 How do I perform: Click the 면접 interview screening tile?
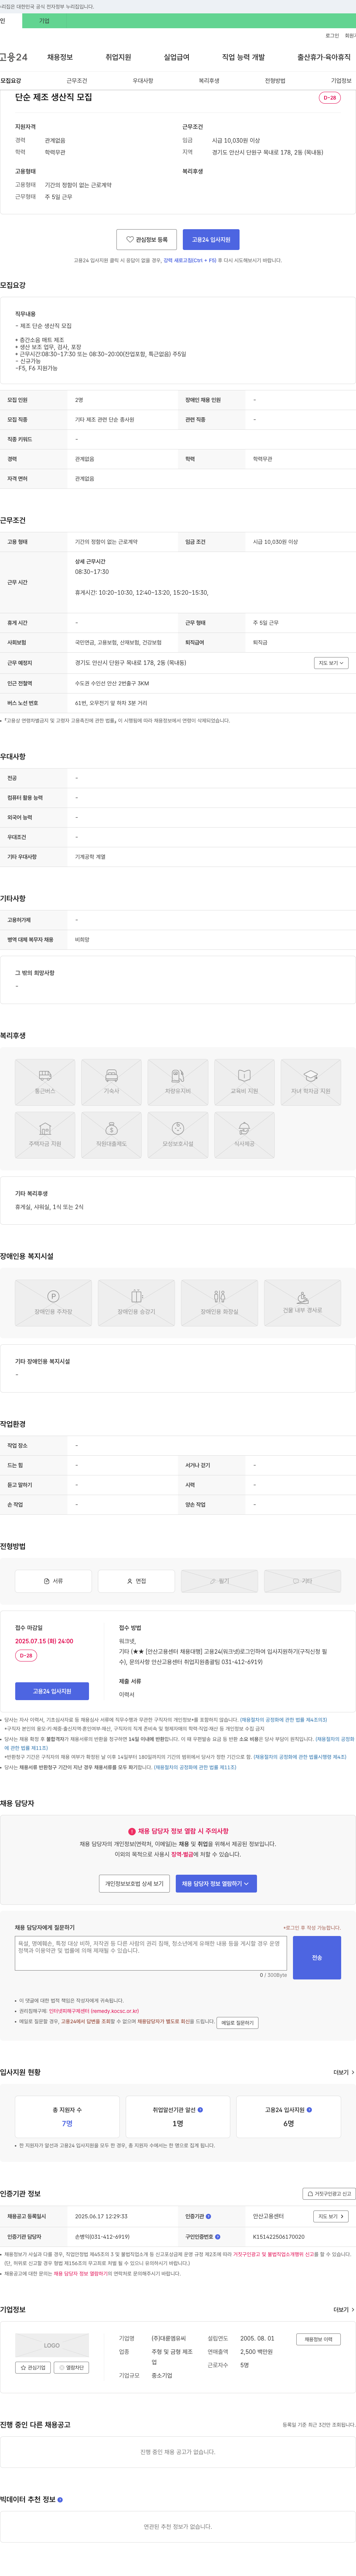click(136, 1581)
